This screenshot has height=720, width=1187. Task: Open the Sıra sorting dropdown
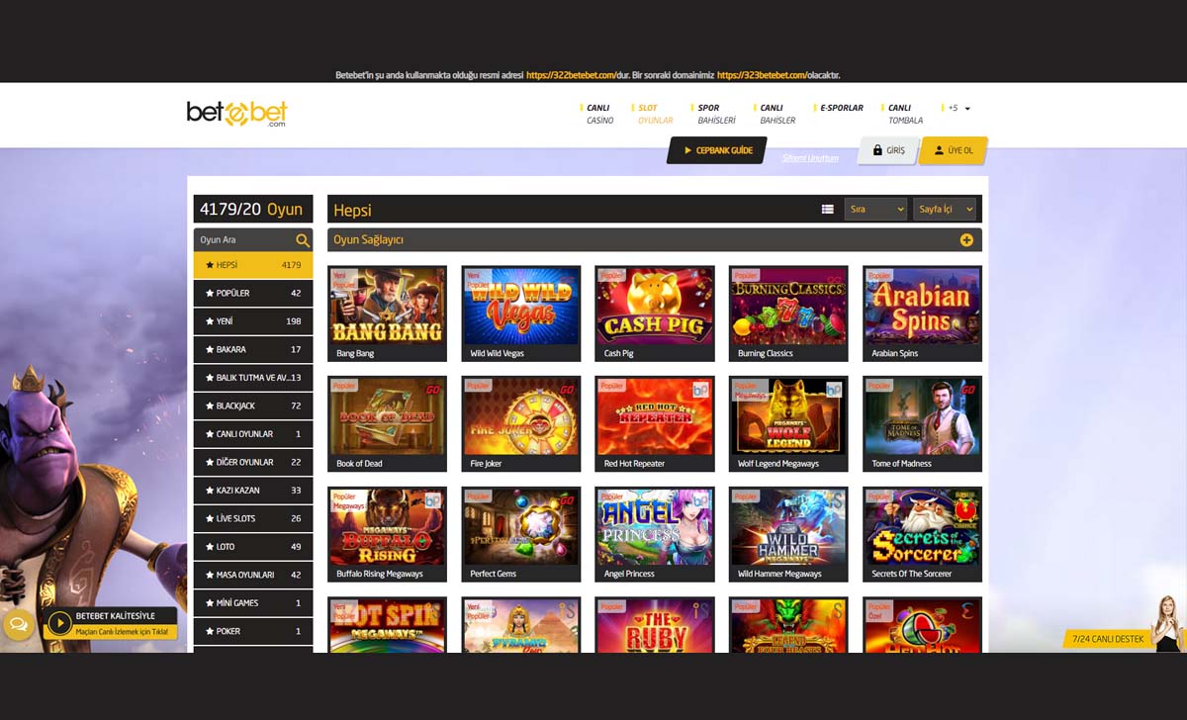pyautogui.click(x=875, y=209)
